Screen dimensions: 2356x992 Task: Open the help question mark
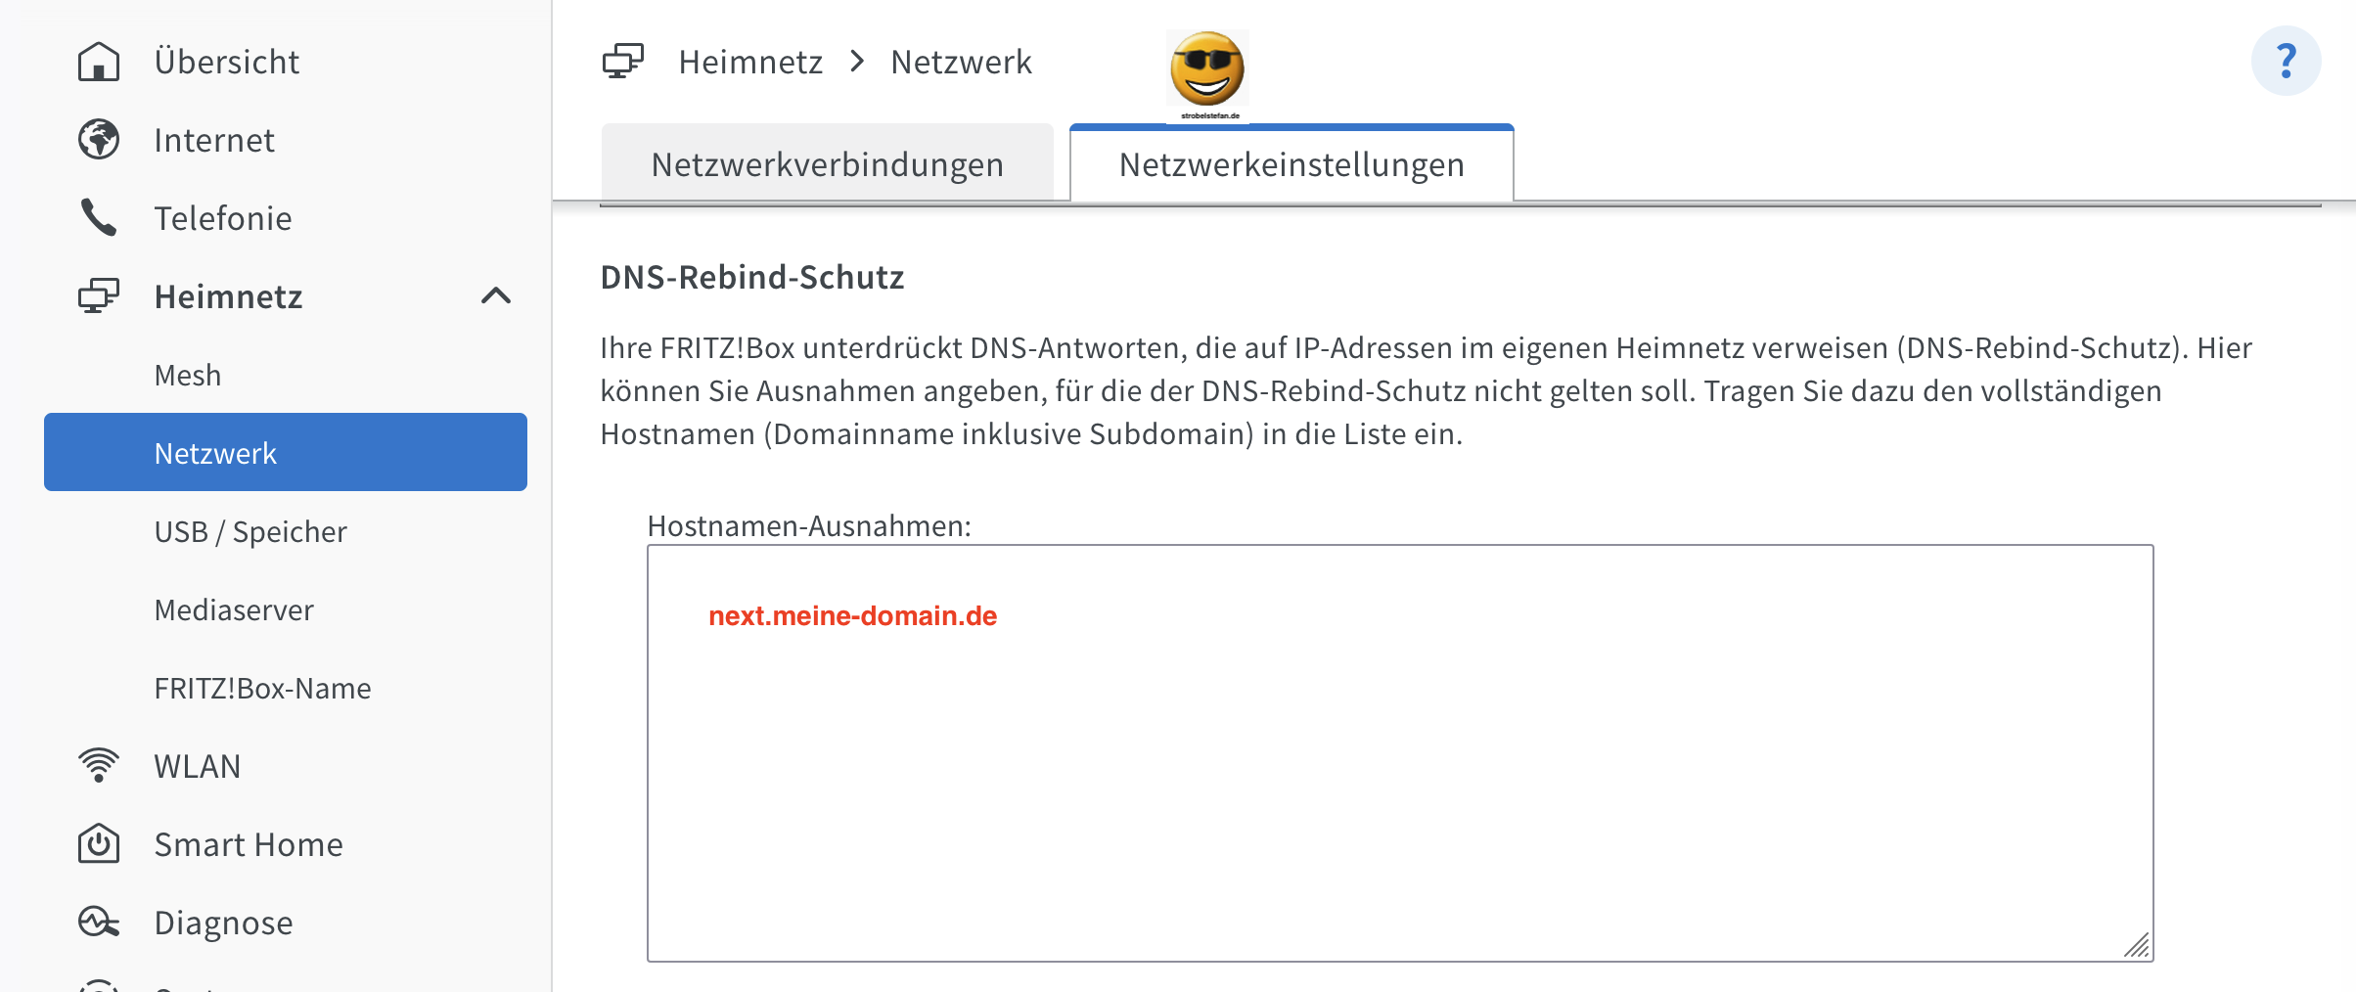[x=2288, y=61]
